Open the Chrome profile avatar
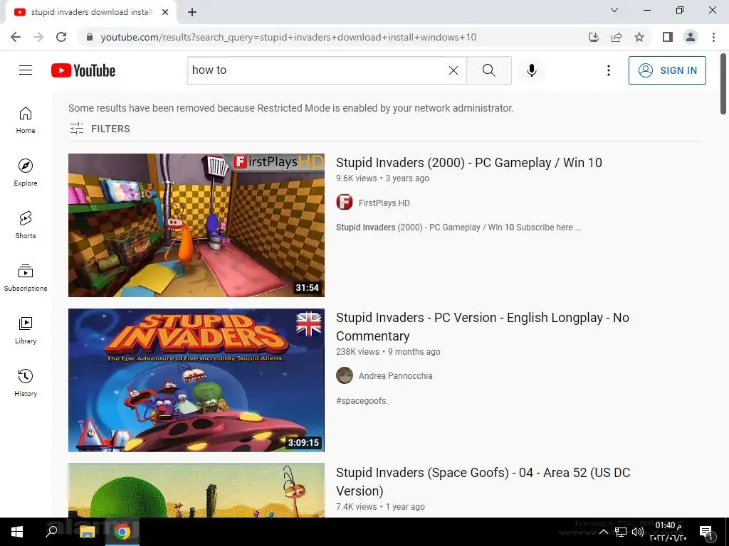Viewport: 729px width, 546px height. pyautogui.click(x=691, y=37)
